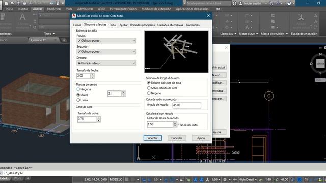
Task: Open the Autodesk App Store cart icon
Action: 271,3
